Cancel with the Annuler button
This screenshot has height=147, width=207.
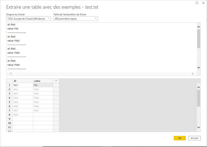[194, 138]
